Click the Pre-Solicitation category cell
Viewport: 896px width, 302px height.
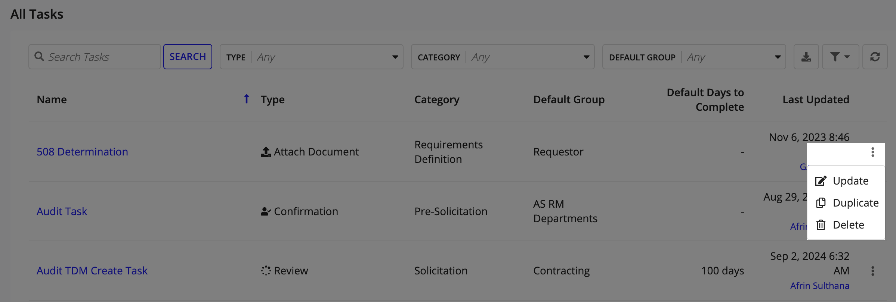click(451, 211)
